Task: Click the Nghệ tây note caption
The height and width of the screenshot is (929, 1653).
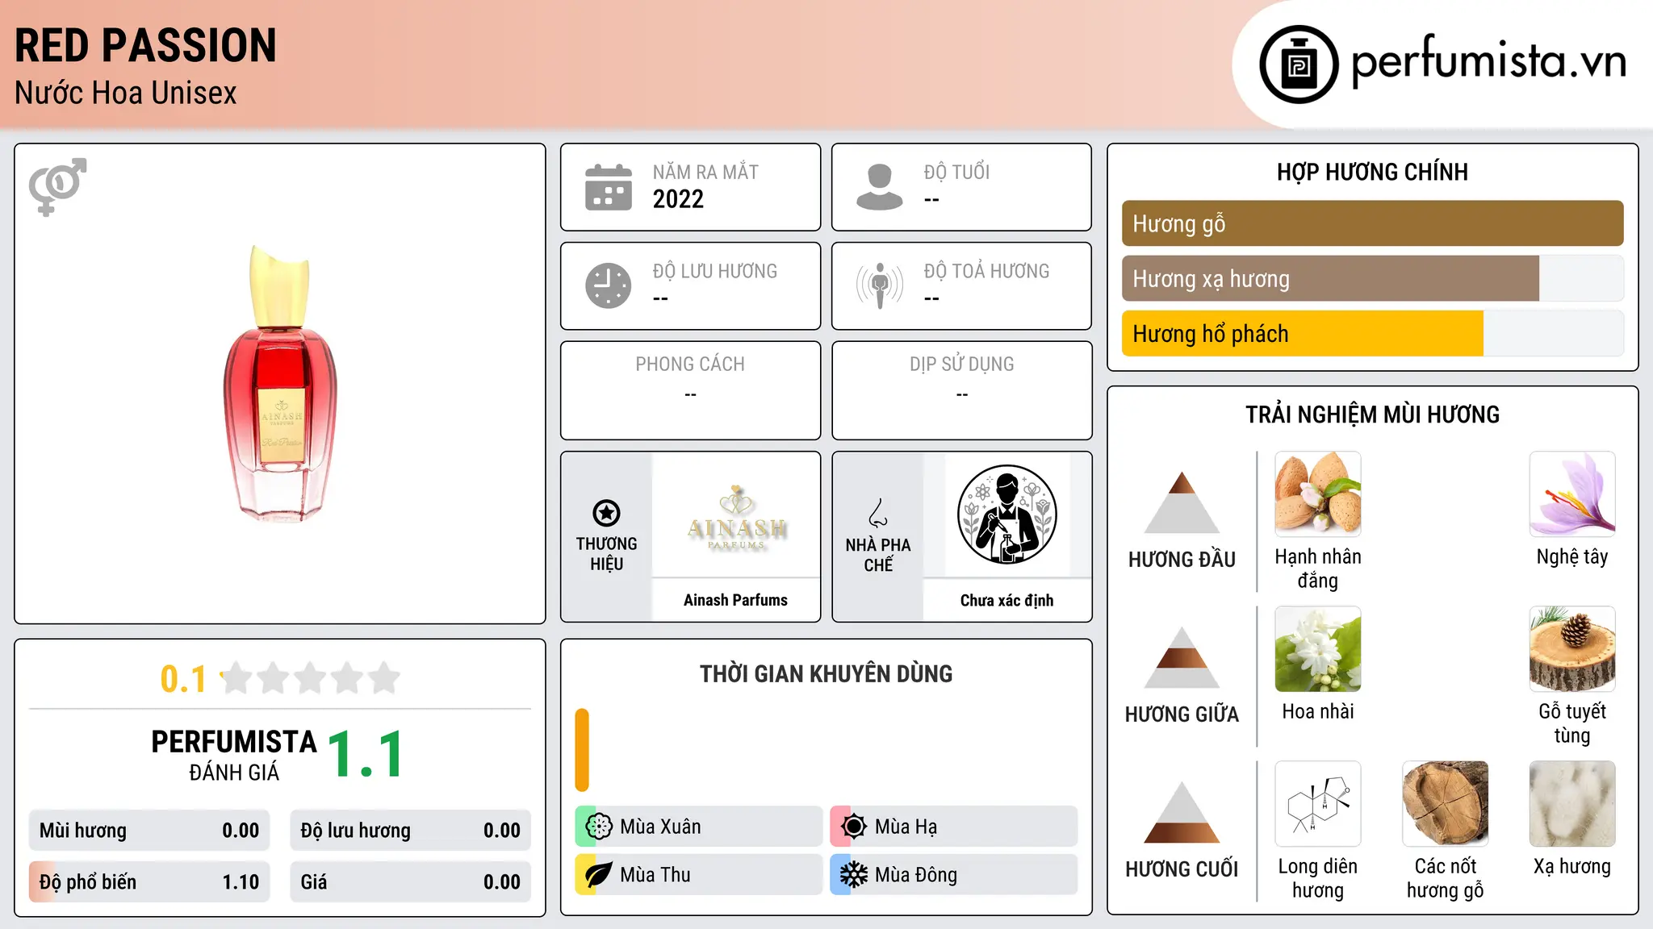Action: click(1572, 556)
